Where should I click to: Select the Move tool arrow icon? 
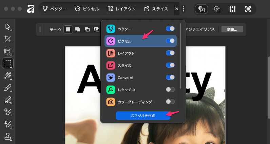7,27
